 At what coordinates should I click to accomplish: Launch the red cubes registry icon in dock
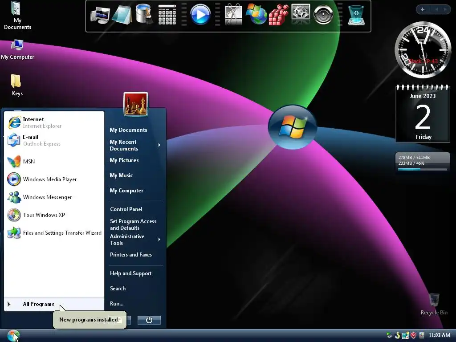pos(278,15)
